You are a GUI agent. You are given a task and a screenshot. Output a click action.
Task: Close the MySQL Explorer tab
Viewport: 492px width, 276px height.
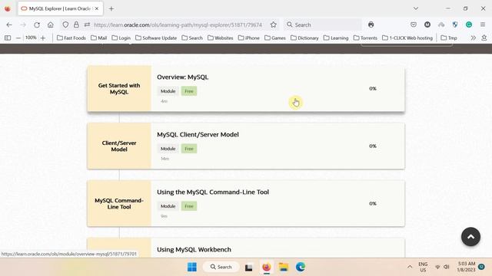97,8
